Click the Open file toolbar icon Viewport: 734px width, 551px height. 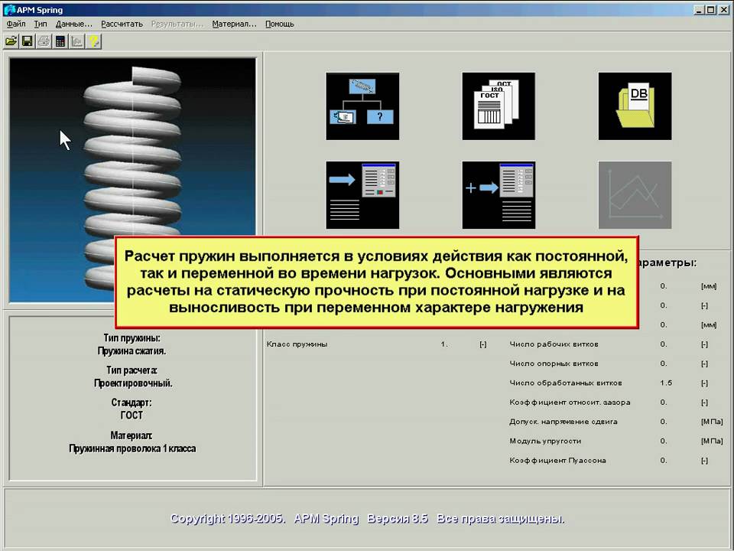click(11, 41)
